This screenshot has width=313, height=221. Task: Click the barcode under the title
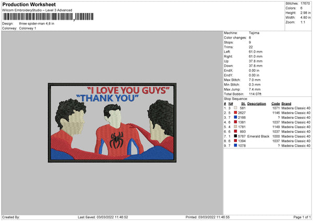(48, 17)
